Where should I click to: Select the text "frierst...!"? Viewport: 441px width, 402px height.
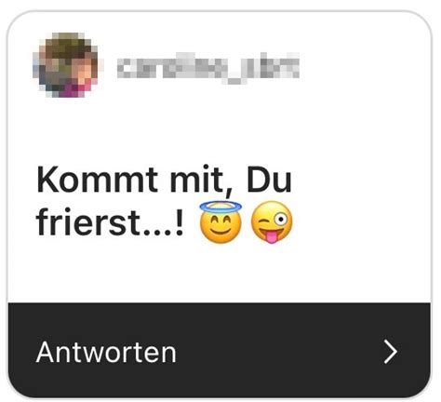(110, 222)
